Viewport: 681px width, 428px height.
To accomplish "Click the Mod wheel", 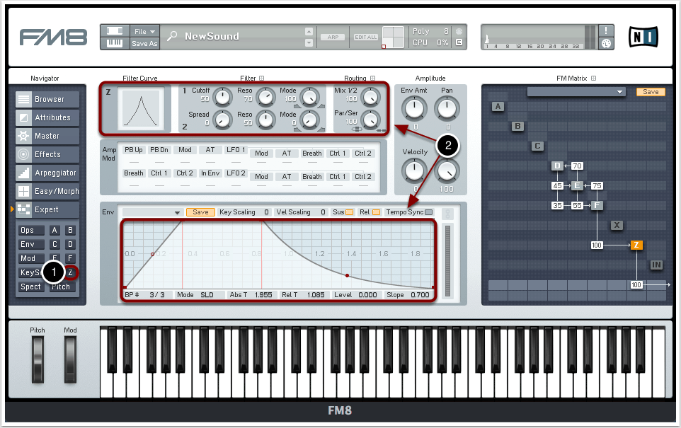I will coord(70,359).
